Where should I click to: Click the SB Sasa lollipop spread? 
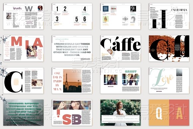72,113
